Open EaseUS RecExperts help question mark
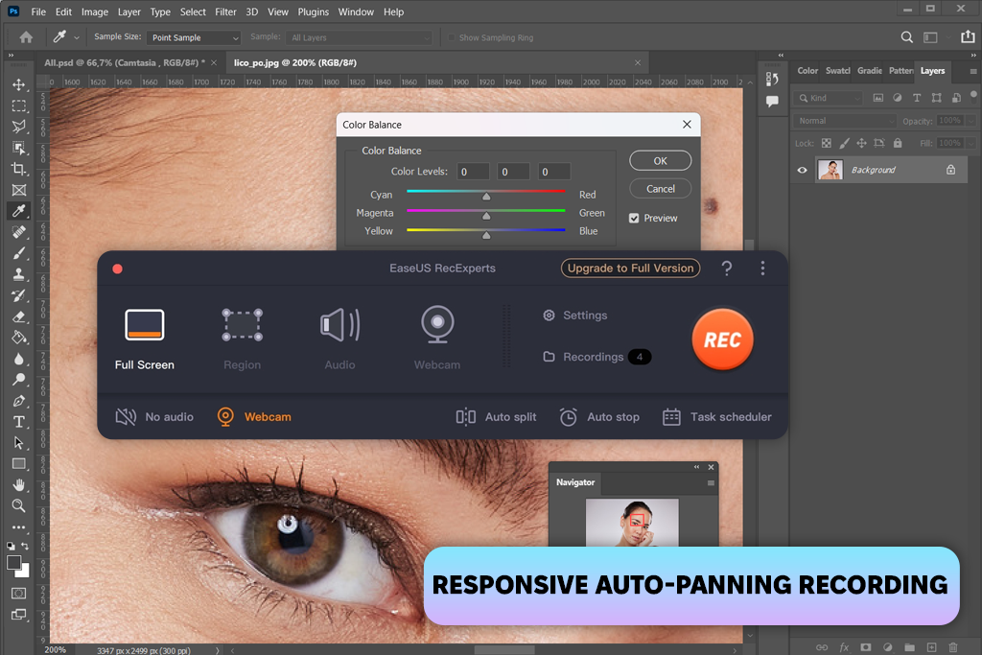 pos(727,268)
